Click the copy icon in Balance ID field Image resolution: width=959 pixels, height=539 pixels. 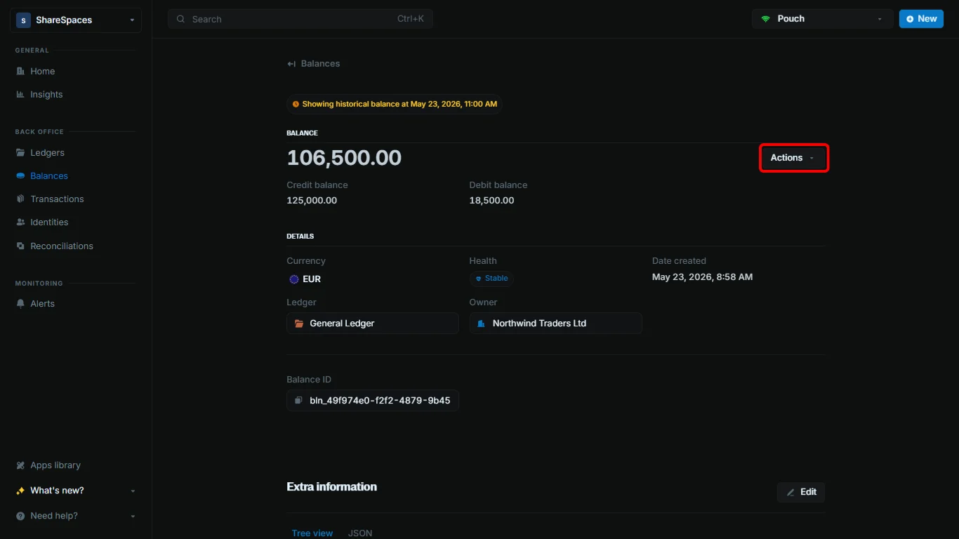point(299,401)
